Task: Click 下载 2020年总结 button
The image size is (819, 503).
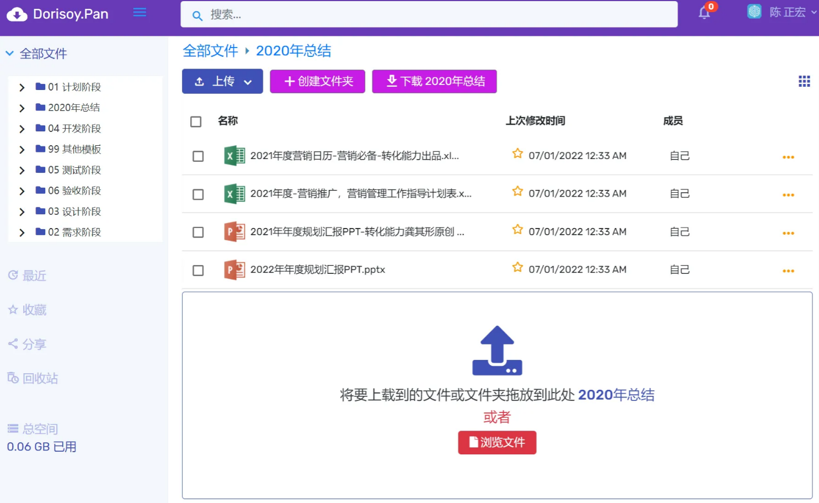Action: (x=435, y=81)
